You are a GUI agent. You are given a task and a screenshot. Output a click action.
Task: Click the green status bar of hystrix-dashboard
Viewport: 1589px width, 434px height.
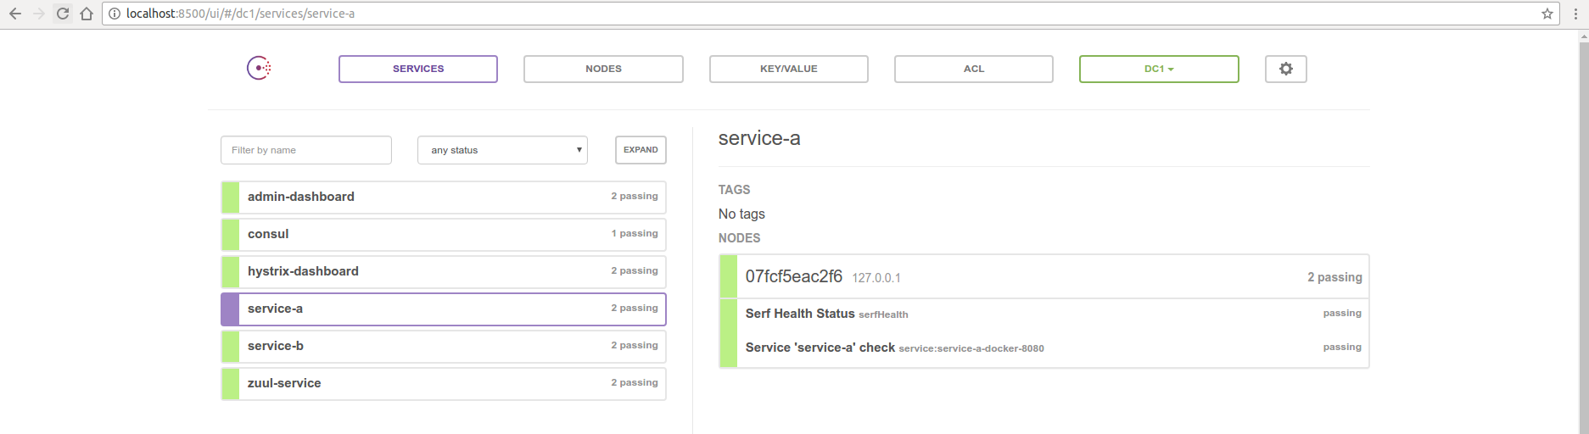[x=230, y=271]
